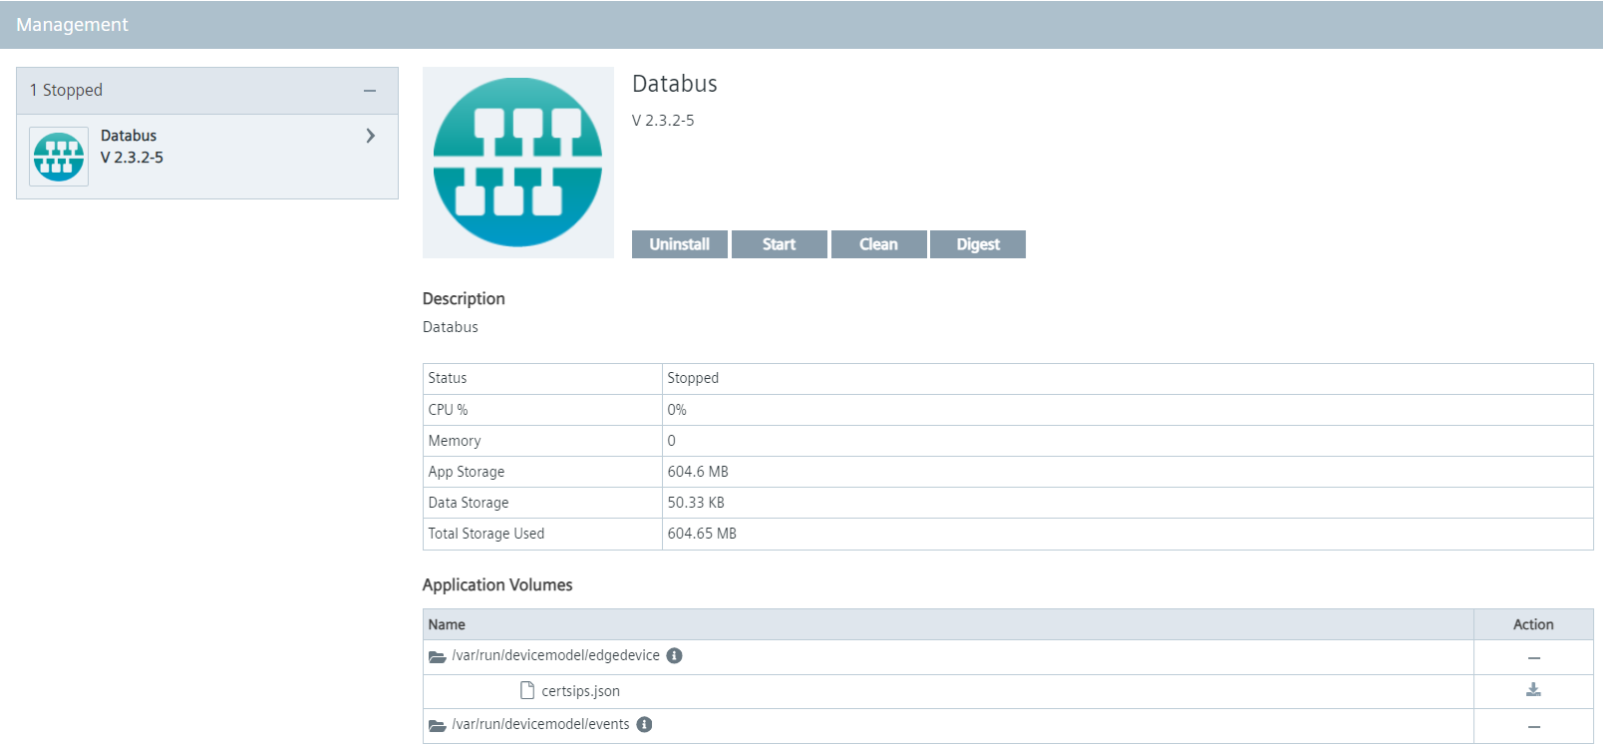Click the Databus title heading

coord(675,84)
